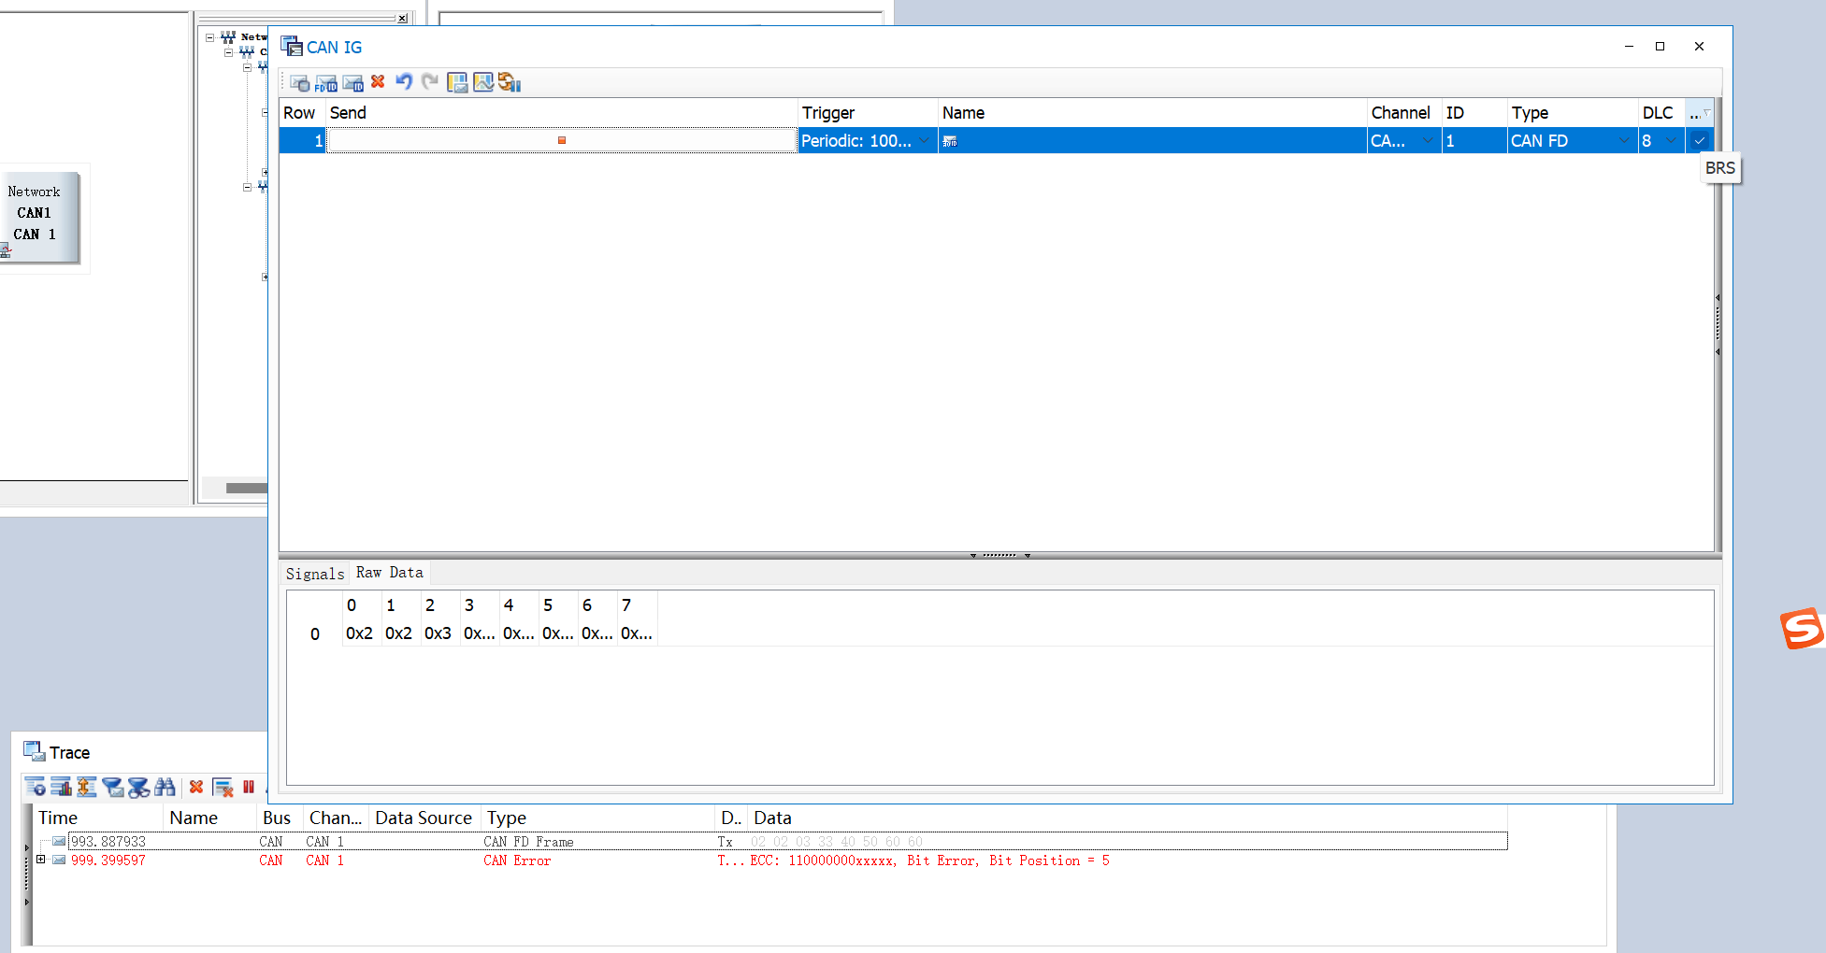
Task: Delete the selected frame row
Action: (x=378, y=82)
